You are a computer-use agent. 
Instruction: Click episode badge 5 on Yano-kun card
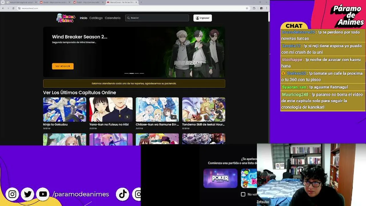pos(127,117)
